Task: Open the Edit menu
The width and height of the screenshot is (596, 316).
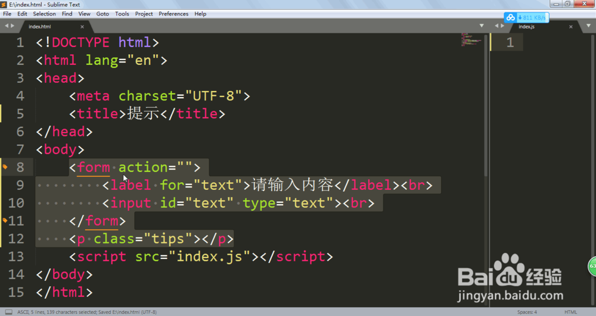Action: pos(22,14)
